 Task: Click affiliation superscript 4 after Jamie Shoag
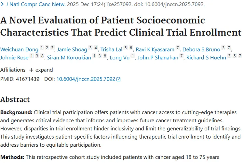click(x=96, y=48)
